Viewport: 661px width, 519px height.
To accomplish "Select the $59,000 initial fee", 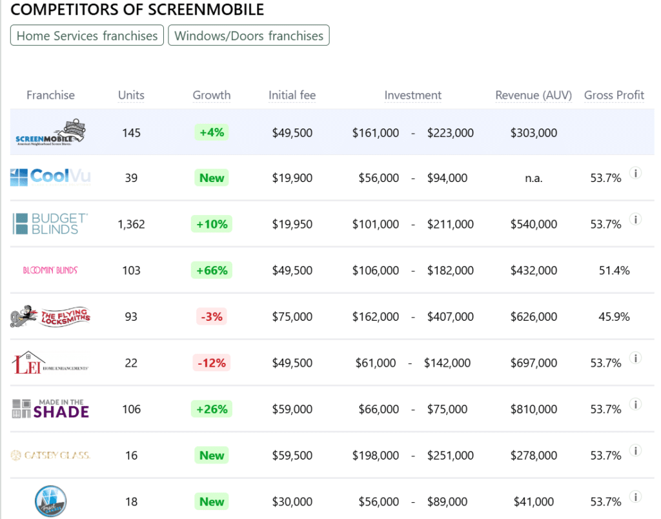I will click(292, 409).
